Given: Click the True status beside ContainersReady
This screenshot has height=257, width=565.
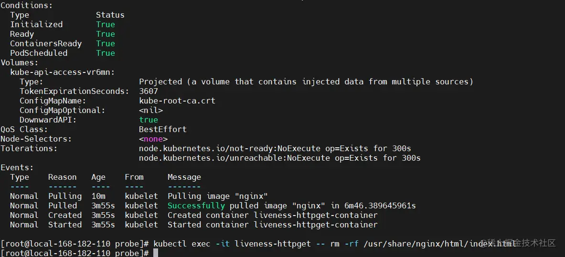Looking at the screenshot, I should 105,43.
